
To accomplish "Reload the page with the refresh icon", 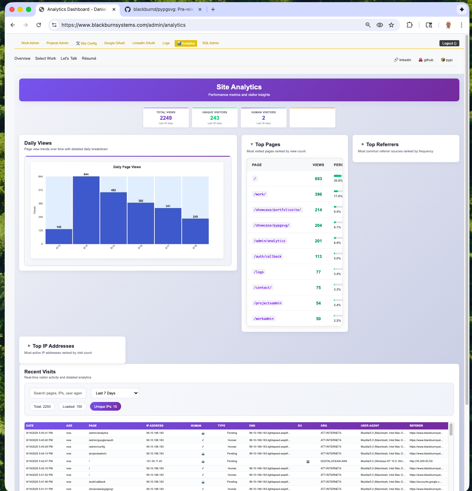I will 39,25.
